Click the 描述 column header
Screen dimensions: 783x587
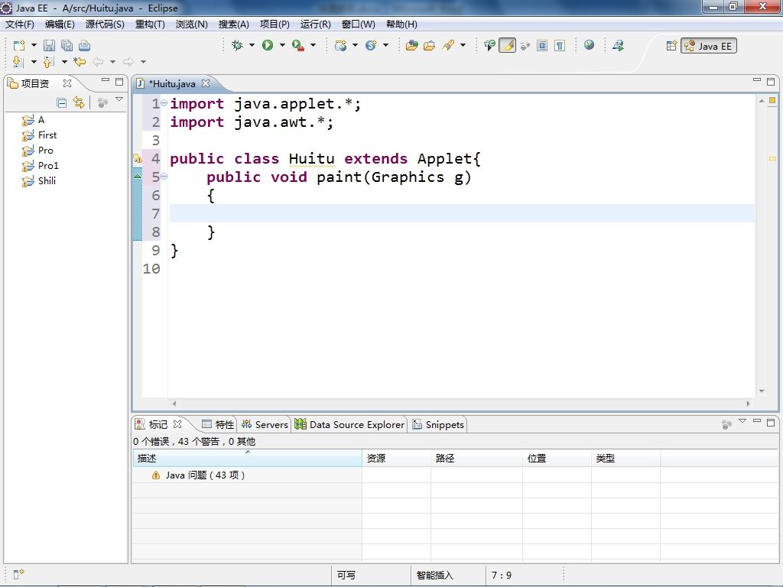click(x=147, y=459)
